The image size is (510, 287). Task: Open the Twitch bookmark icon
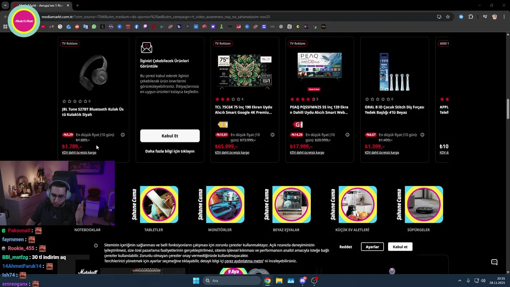(x=145, y=27)
